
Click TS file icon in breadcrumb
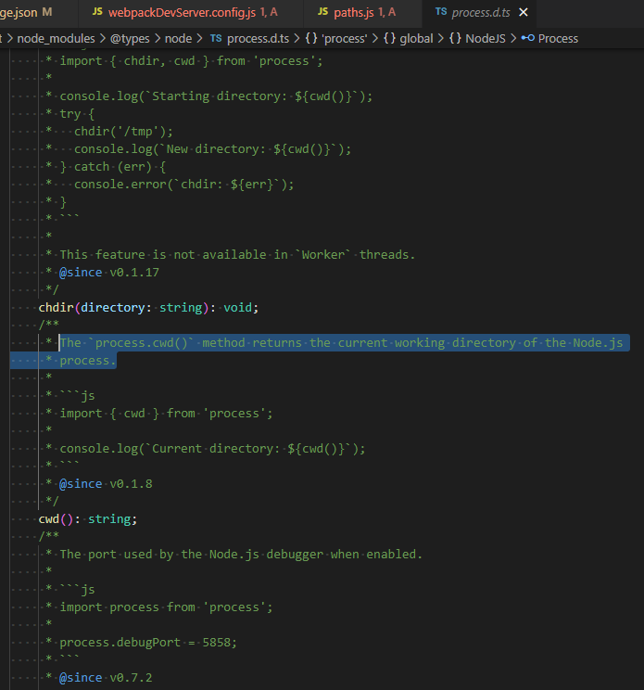[216, 38]
